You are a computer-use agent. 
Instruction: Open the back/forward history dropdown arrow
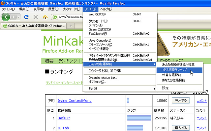point(19,17)
